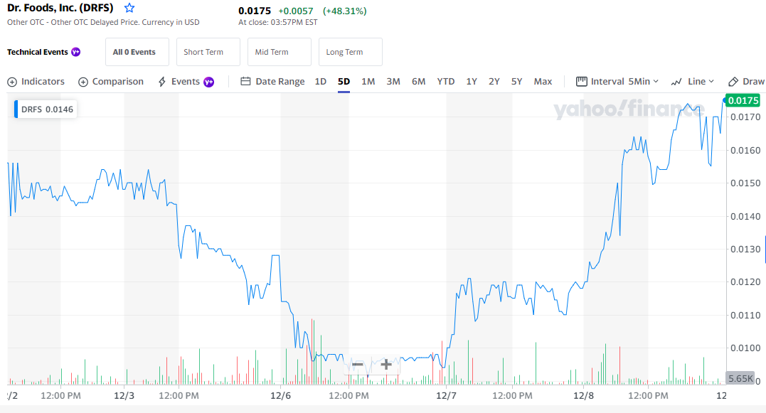Click the lightning bolt Events icon

click(x=162, y=82)
